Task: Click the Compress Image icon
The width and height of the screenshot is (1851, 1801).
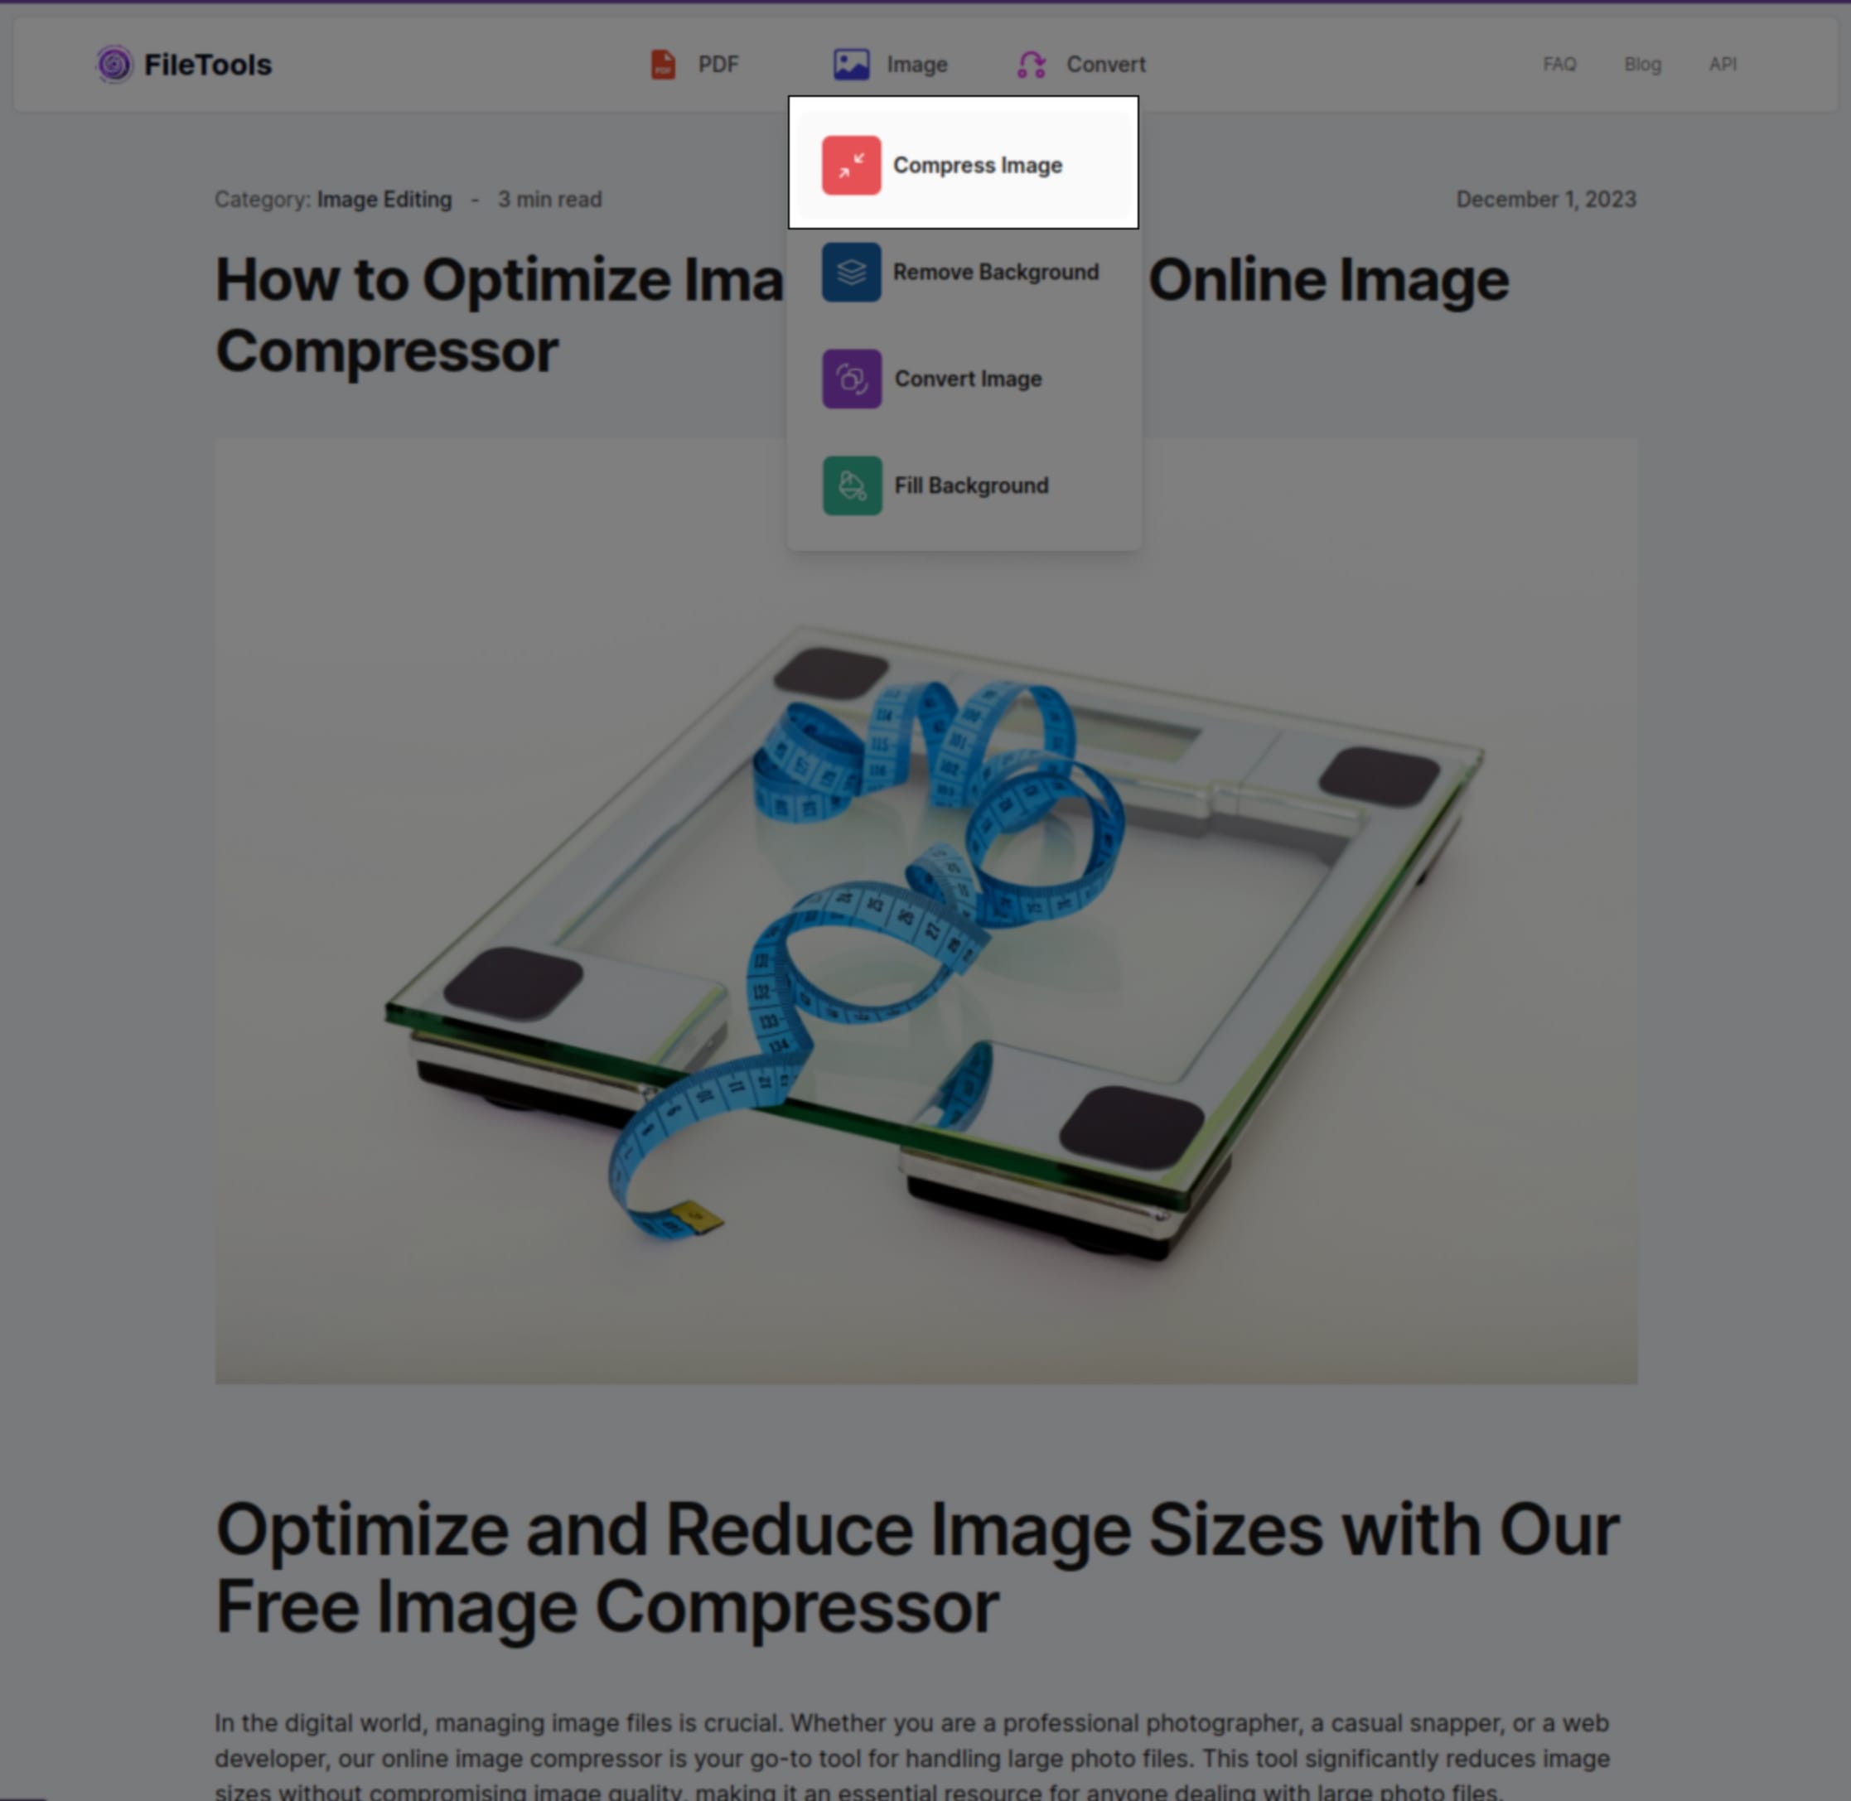Action: (851, 165)
